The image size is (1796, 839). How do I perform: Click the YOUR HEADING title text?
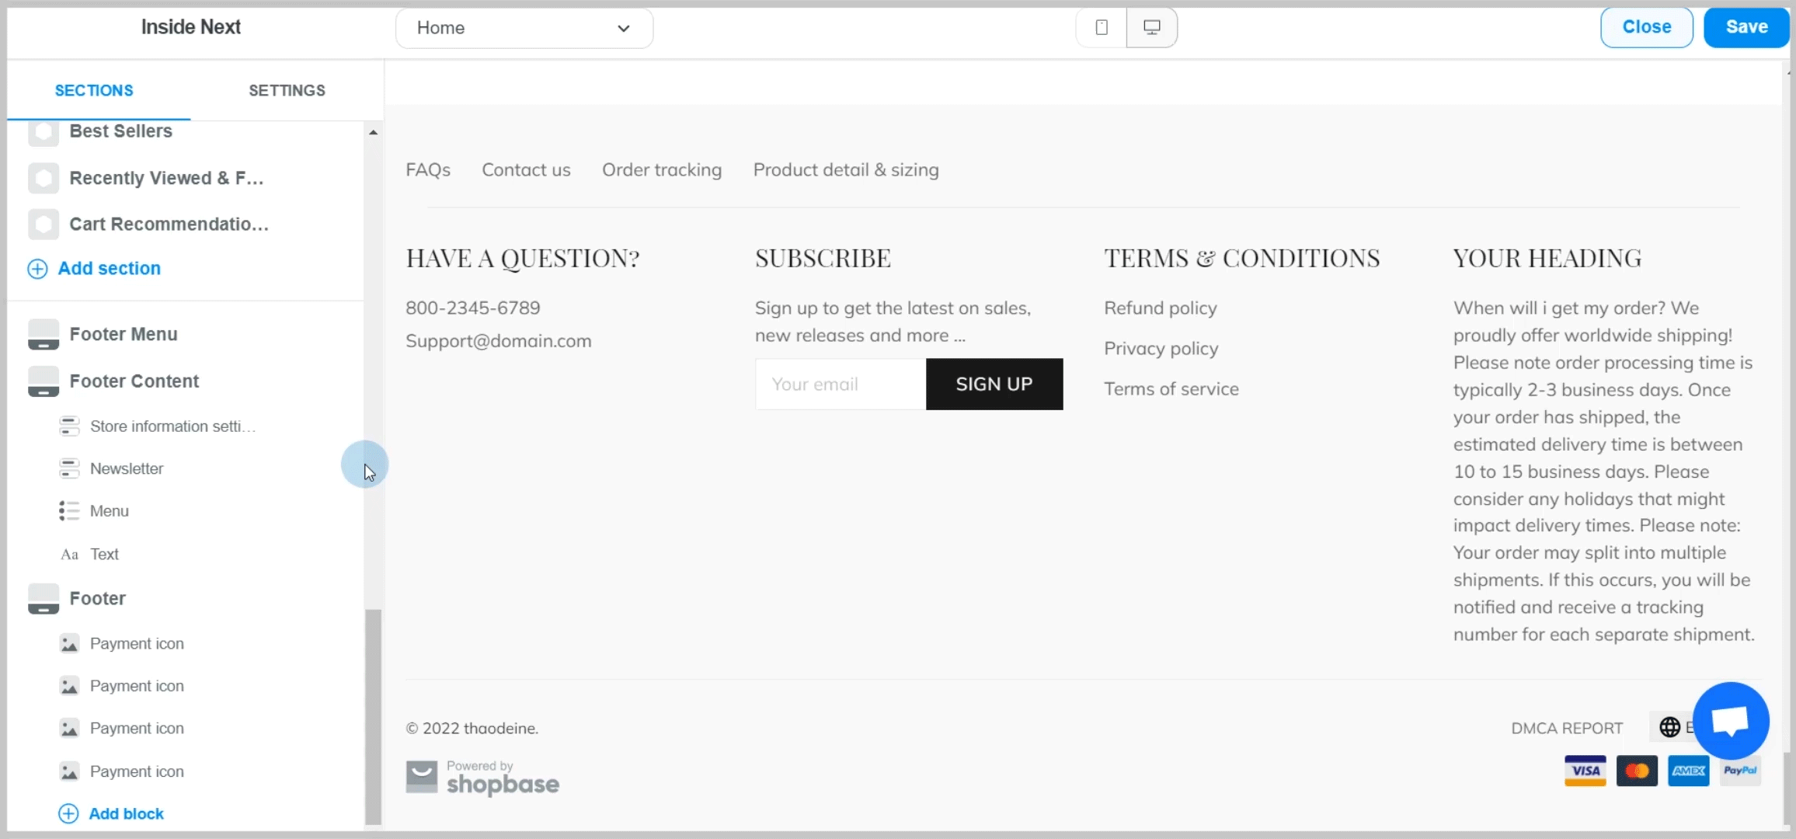point(1547,258)
